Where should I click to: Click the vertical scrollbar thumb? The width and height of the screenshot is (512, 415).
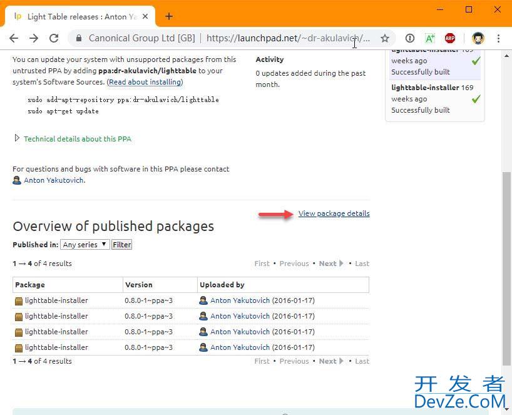click(x=506, y=268)
